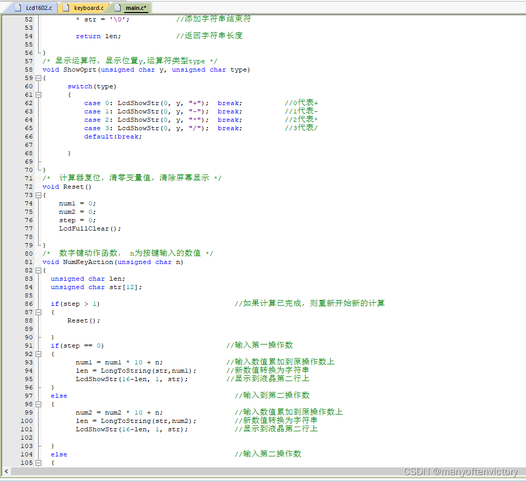Click 'LcdFullClear();' call
The image size is (526, 482).
point(90,228)
